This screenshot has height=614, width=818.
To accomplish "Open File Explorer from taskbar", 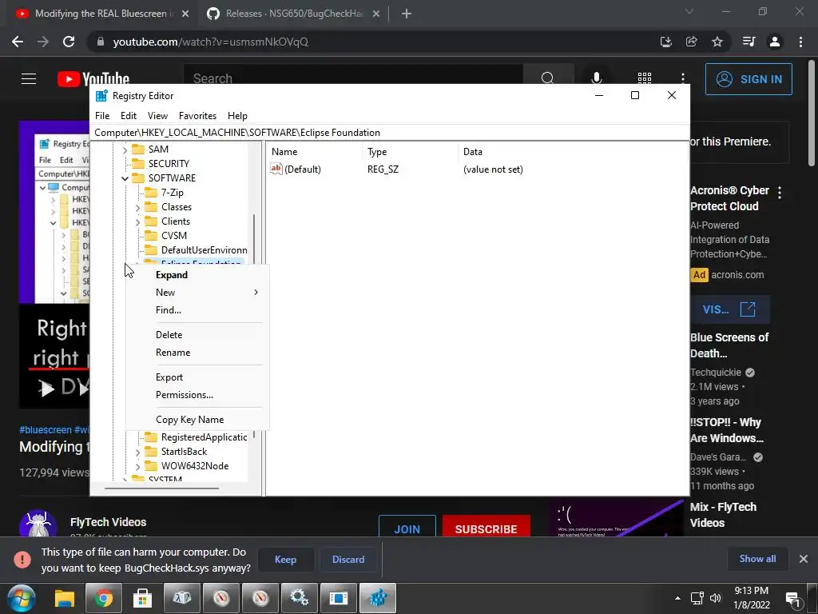I will (x=65, y=598).
